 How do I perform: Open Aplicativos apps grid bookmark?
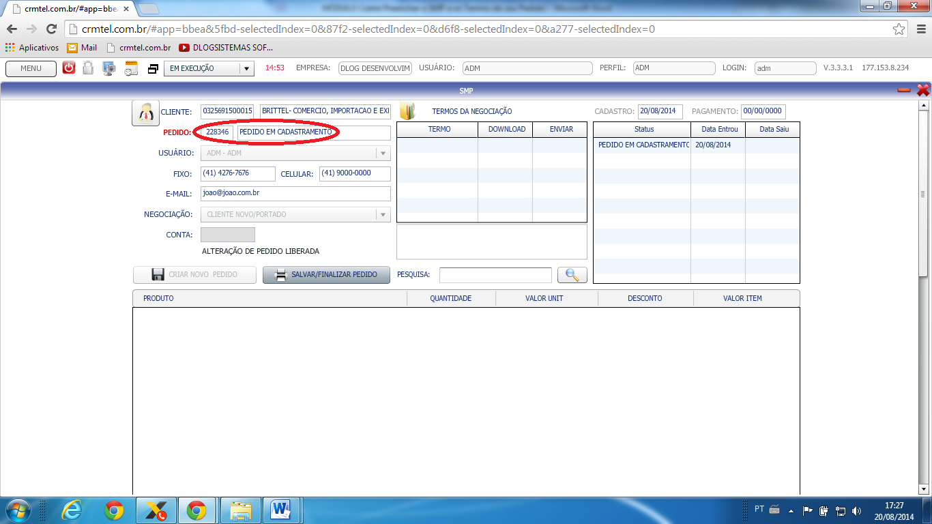[32, 48]
